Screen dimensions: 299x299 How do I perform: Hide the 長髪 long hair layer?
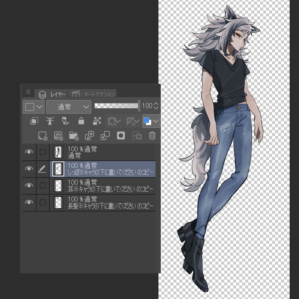click(29, 202)
